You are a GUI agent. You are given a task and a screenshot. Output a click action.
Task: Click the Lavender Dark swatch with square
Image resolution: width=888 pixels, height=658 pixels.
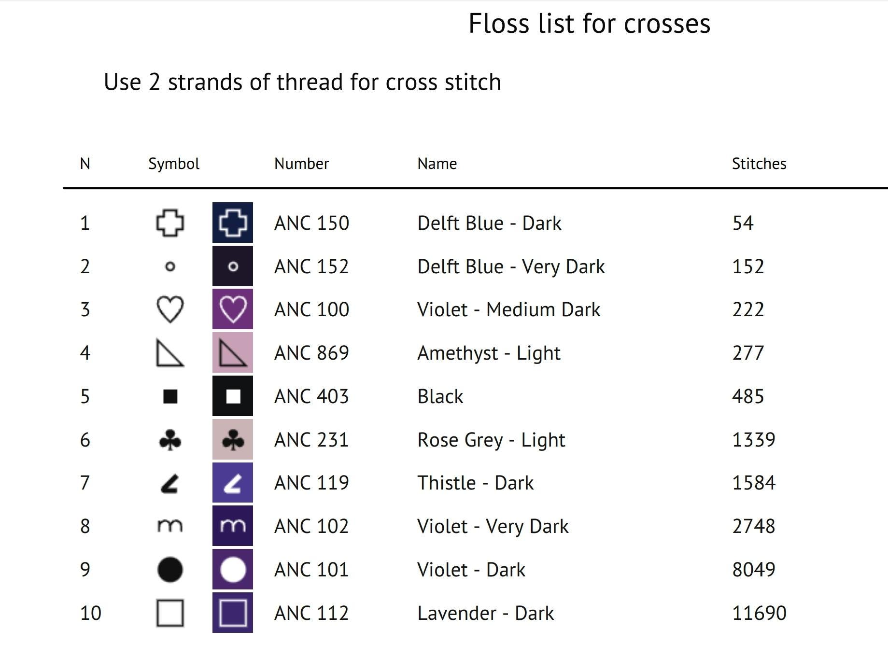tap(233, 613)
